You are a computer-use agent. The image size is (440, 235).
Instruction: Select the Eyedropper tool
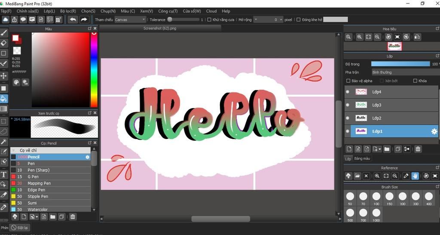click(3, 207)
